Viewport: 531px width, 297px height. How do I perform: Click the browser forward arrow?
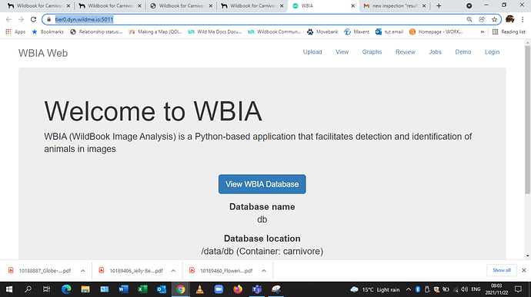pyautogui.click(x=21, y=20)
